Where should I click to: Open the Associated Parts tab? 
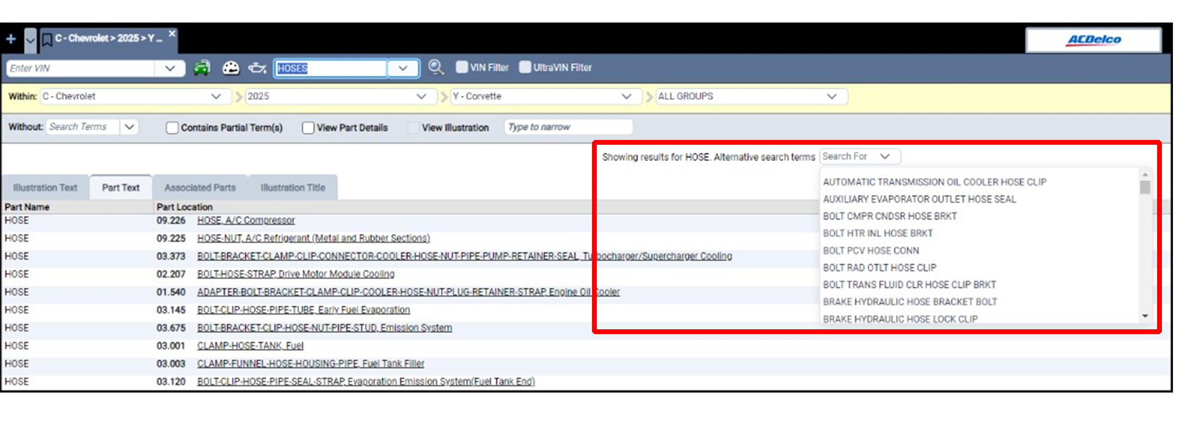pos(200,188)
